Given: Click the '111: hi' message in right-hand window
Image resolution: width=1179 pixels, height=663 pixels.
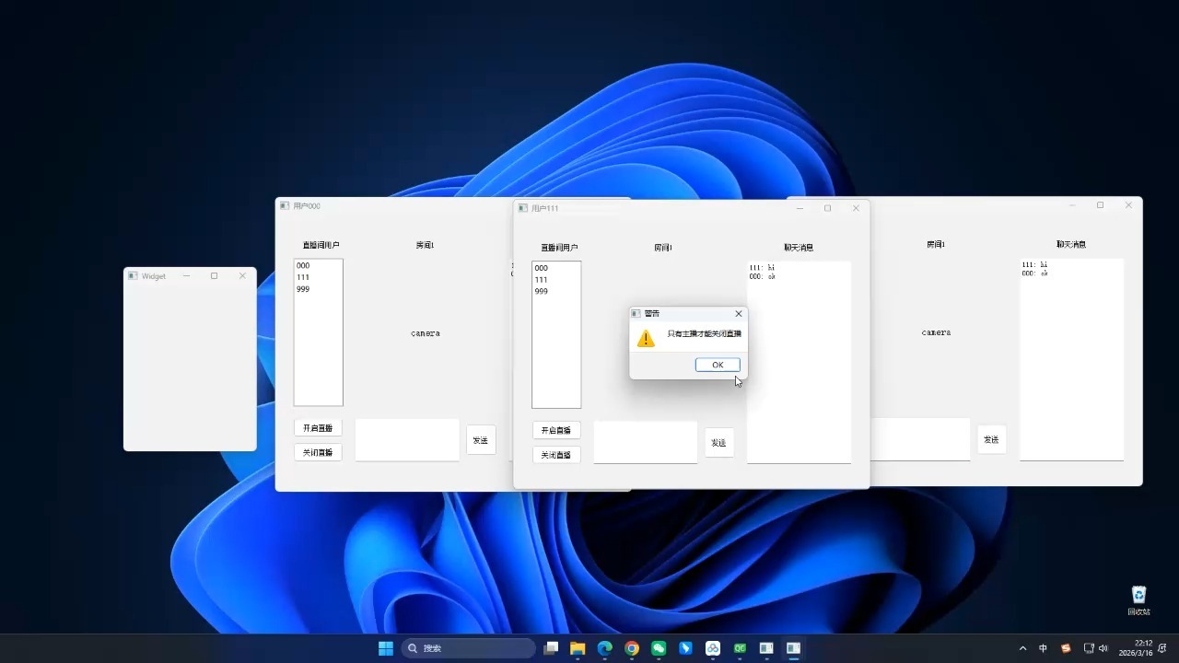Looking at the screenshot, I should click(x=1034, y=264).
